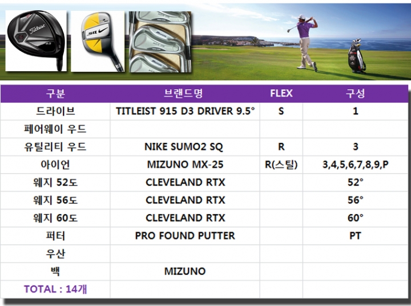411x306 pixels.
Task: Select the 웨지 52도 row label
Action: coord(55,182)
